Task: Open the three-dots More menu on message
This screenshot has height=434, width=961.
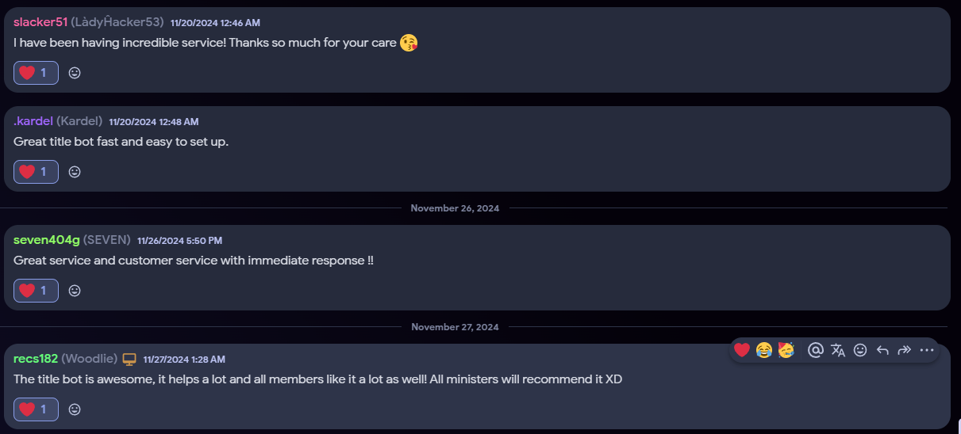Action: [x=927, y=350]
